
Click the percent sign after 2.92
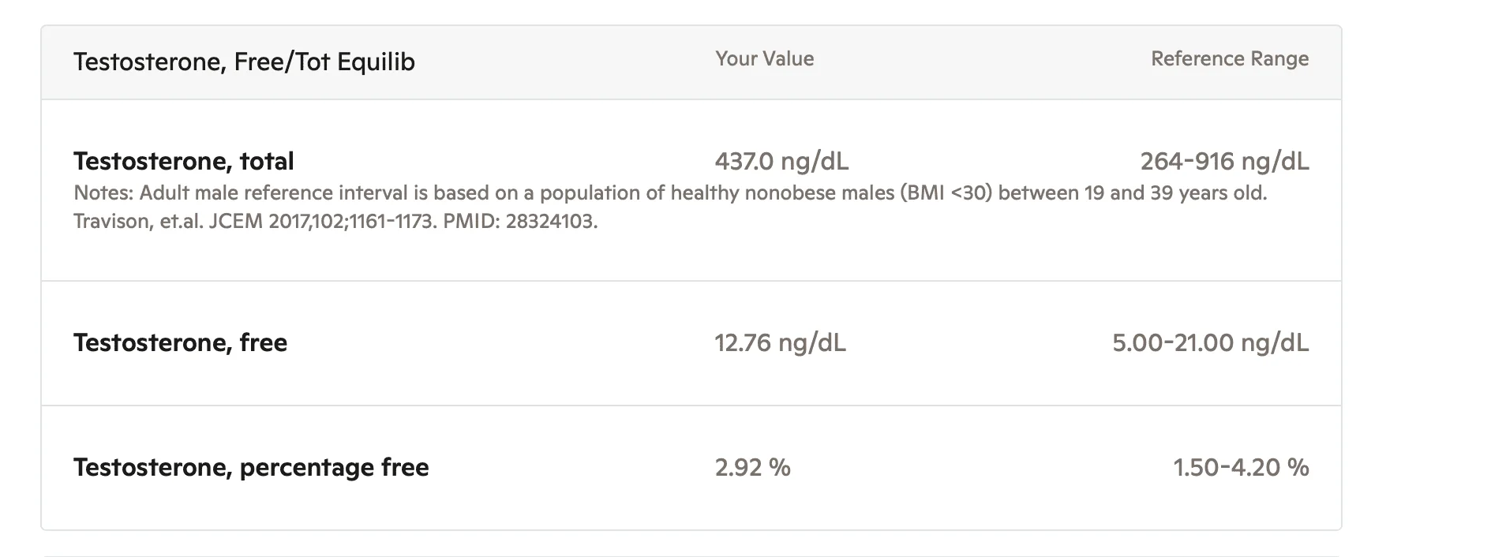click(x=779, y=467)
